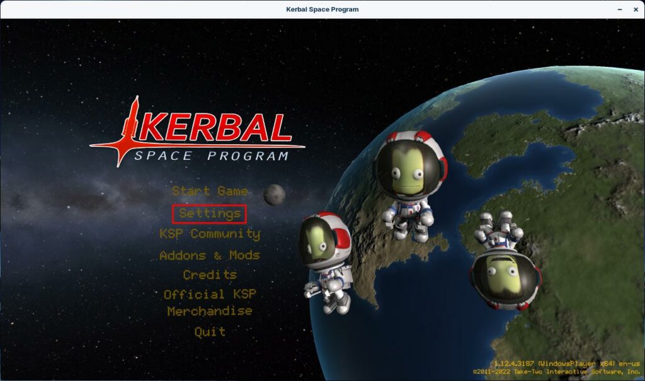Screen dimensions: 645x381
Task: View the Credits
Action: coord(210,275)
